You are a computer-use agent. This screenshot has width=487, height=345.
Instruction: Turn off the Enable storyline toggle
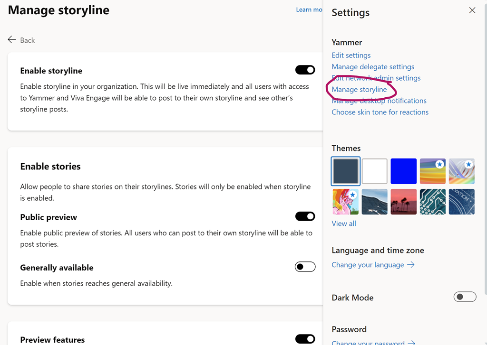tap(305, 70)
